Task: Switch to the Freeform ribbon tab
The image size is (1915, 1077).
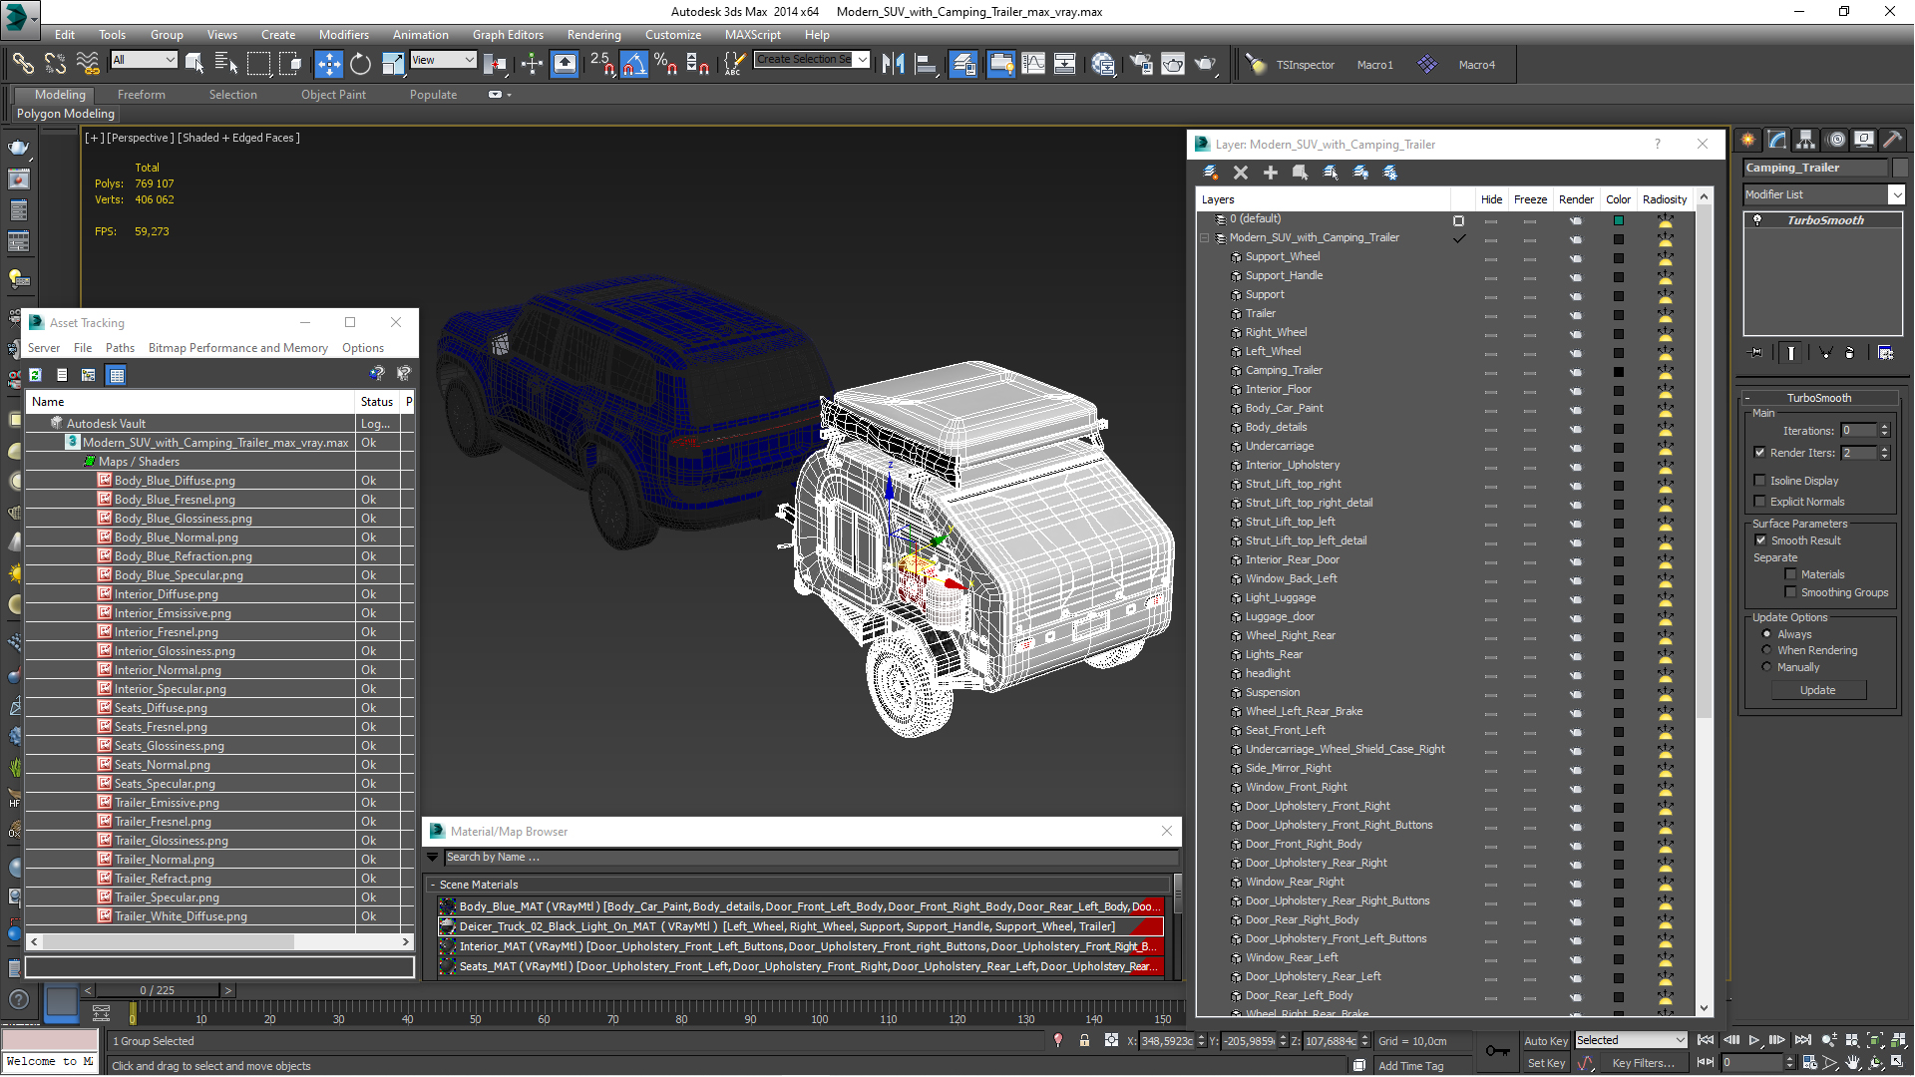Action: (x=141, y=95)
